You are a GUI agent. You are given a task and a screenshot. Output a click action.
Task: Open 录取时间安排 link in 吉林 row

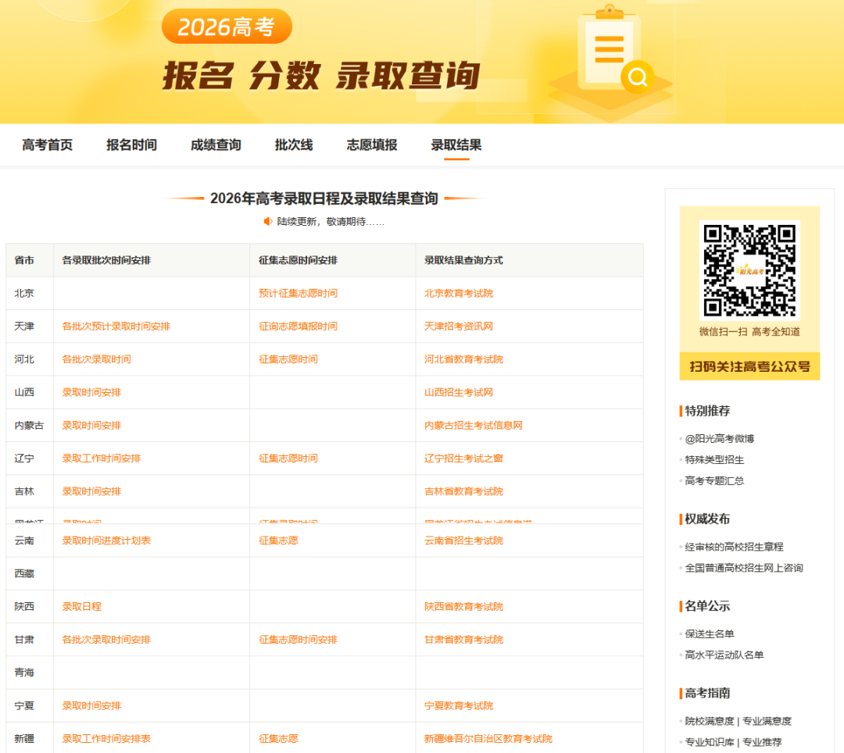click(91, 491)
